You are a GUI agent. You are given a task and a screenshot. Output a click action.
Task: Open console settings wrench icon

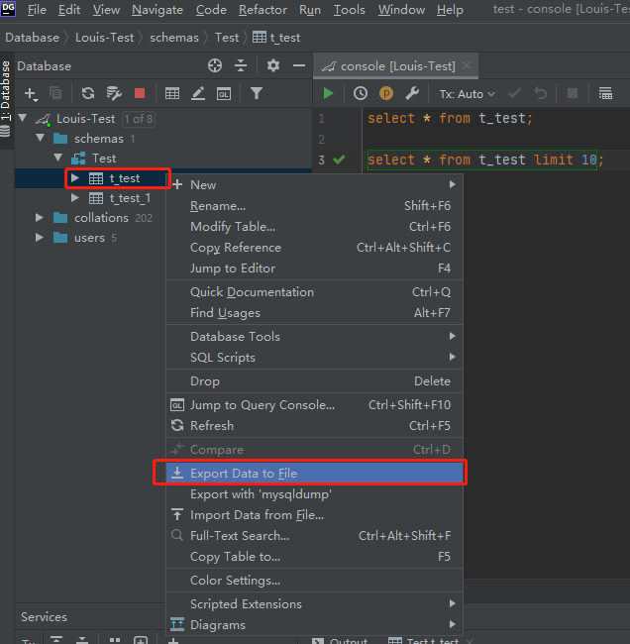click(x=412, y=94)
